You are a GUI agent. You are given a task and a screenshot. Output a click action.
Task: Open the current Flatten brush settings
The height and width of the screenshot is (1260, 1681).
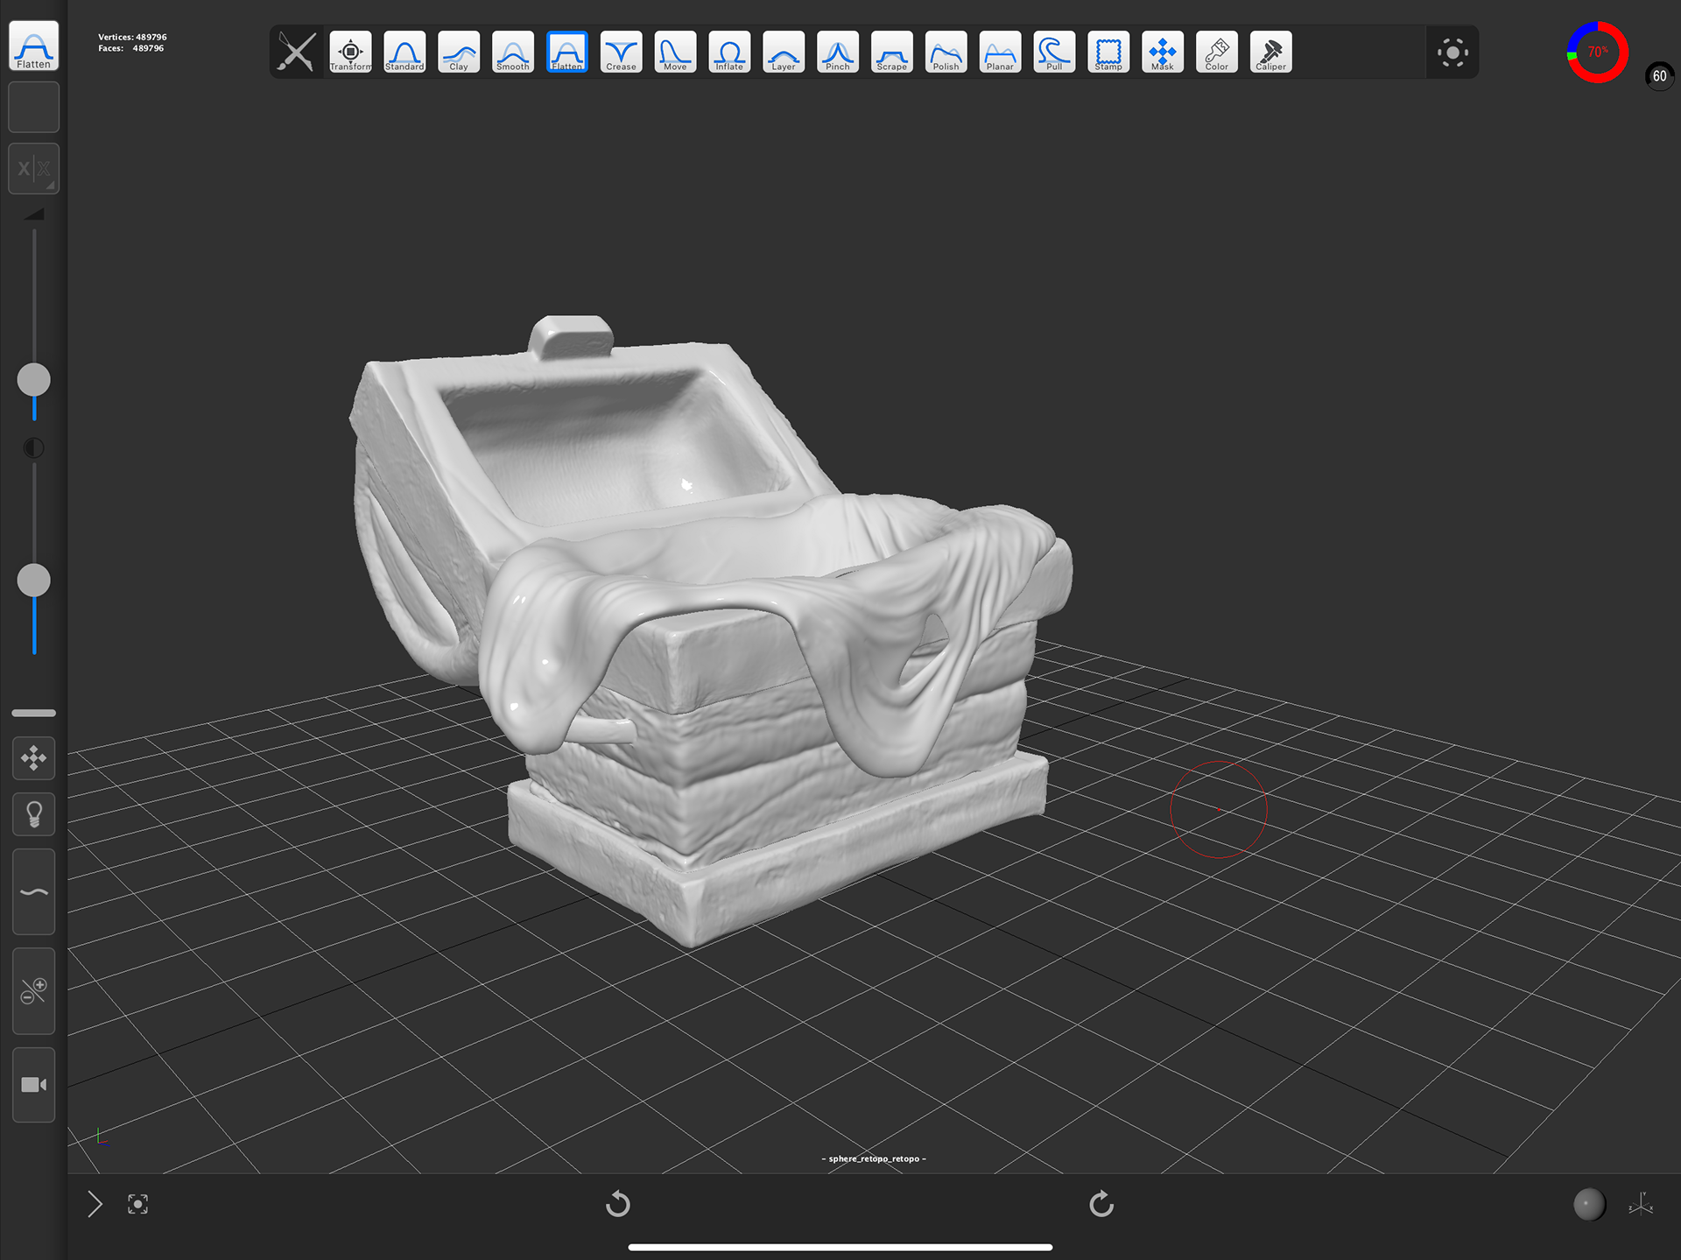point(33,46)
